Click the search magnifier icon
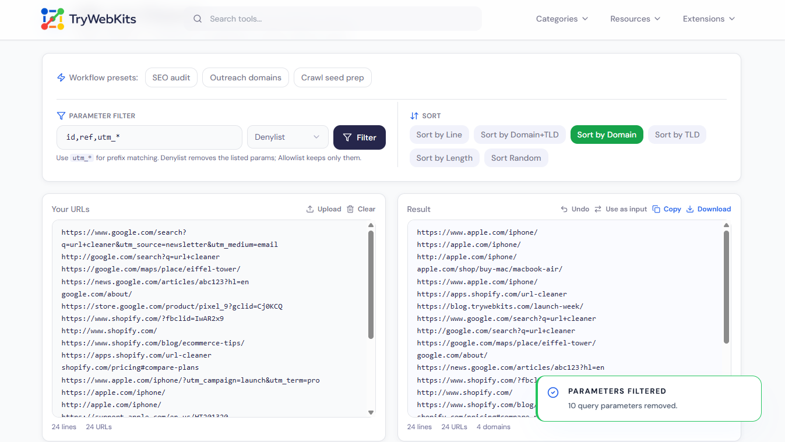Image resolution: width=785 pixels, height=442 pixels. coord(198,19)
